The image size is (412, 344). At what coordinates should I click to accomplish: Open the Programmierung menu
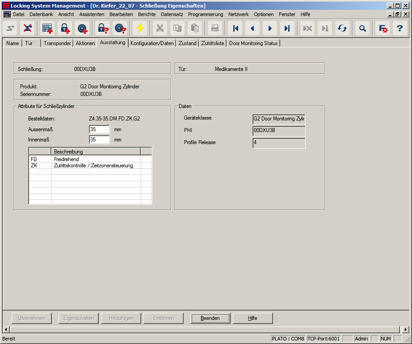click(x=205, y=14)
